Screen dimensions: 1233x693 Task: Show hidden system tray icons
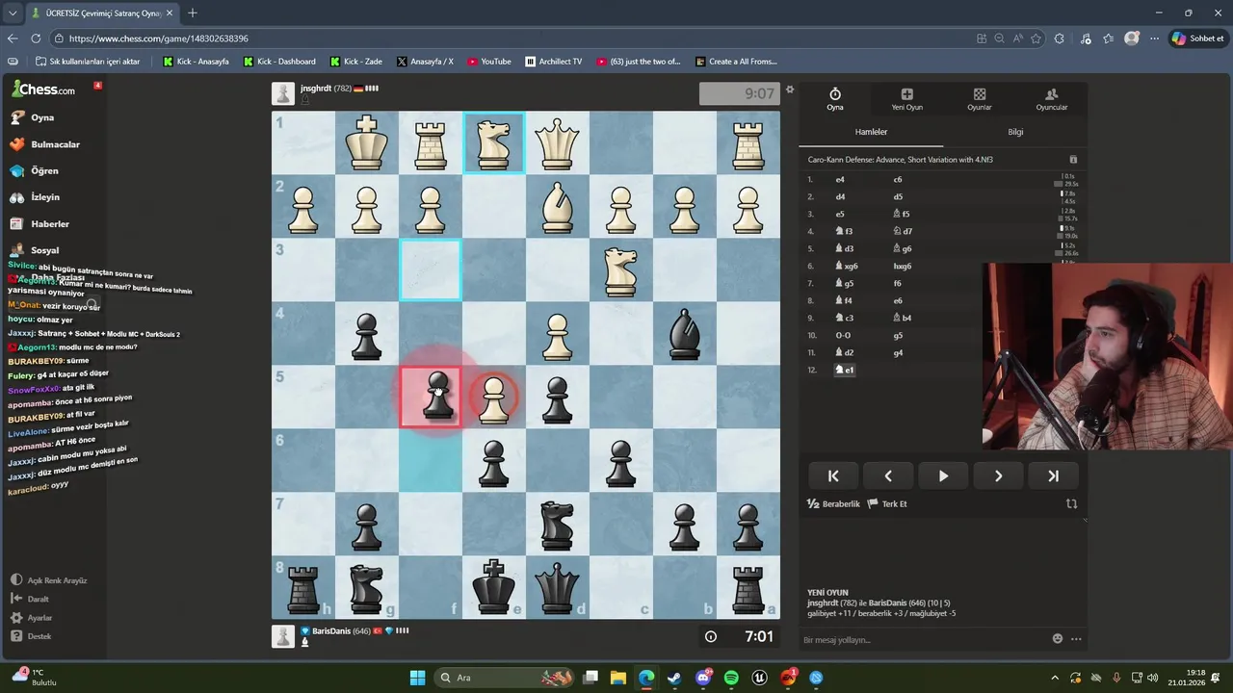1055,678
